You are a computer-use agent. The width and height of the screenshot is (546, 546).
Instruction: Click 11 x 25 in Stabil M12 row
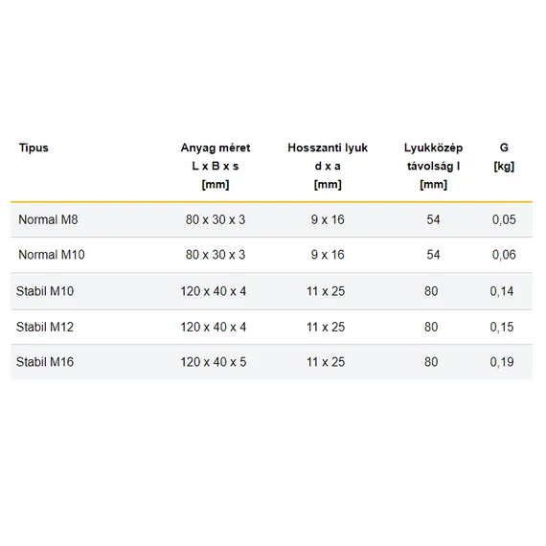click(326, 327)
